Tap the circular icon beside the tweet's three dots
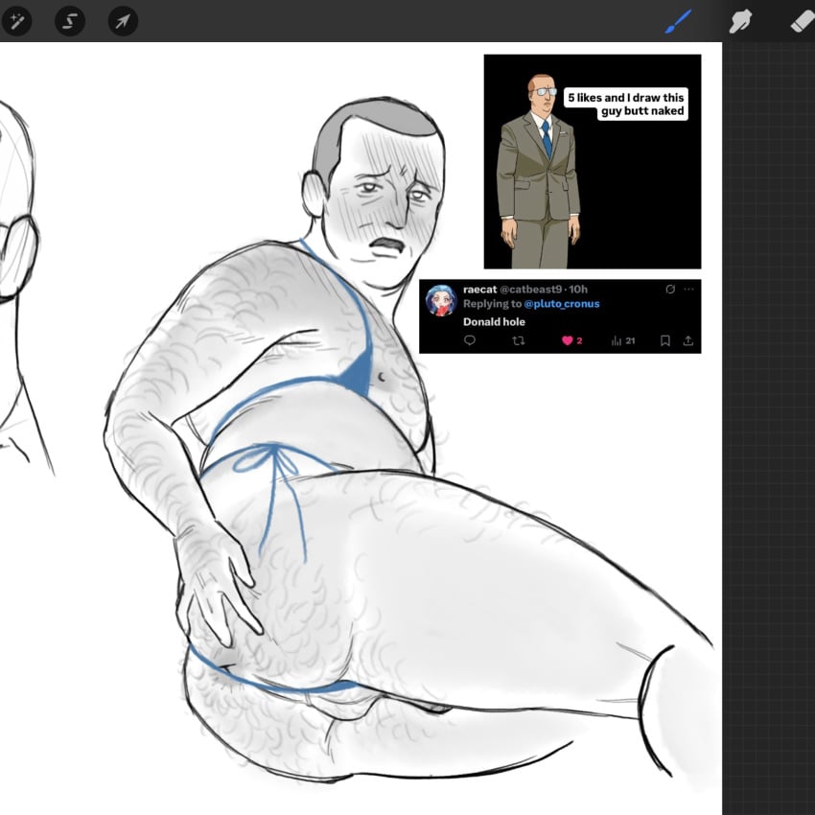 670,289
